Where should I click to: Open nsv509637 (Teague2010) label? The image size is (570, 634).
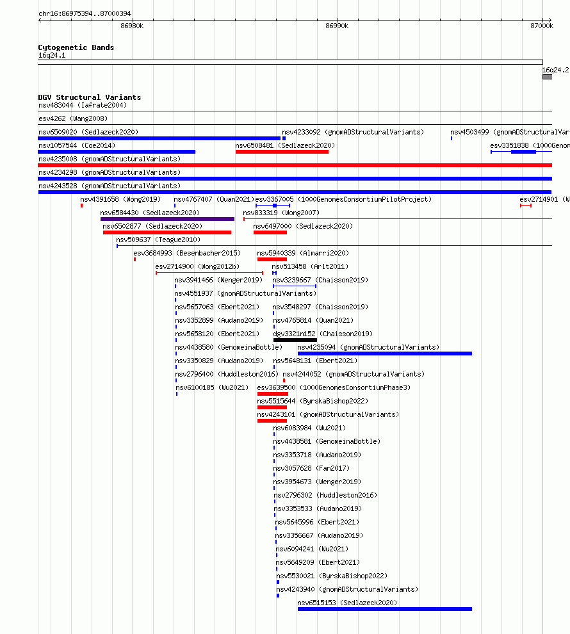tap(158, 240)
